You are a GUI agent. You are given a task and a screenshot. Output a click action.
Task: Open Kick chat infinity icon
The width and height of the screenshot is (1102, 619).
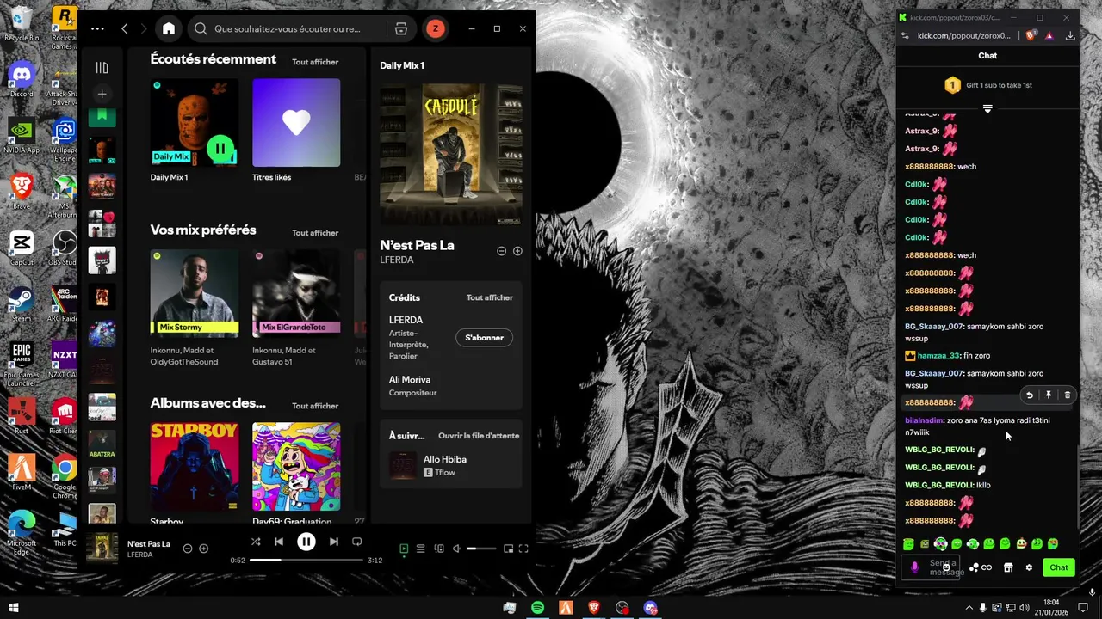(987, 567)
